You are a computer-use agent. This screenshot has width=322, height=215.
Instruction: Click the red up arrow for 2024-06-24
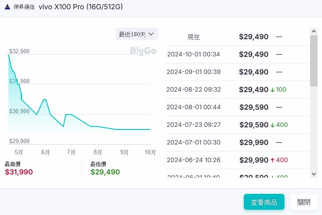(273, 160)
